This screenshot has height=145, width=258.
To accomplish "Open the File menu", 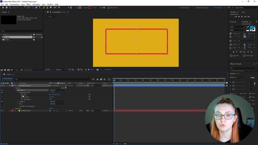I will (x=2, y=4).
